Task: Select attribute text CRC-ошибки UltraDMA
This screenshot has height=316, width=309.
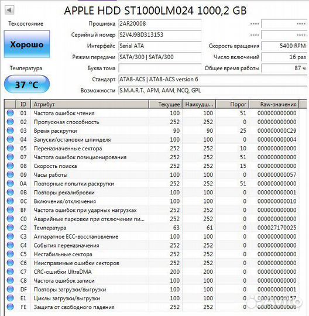Action: click(x=63, y=272)
